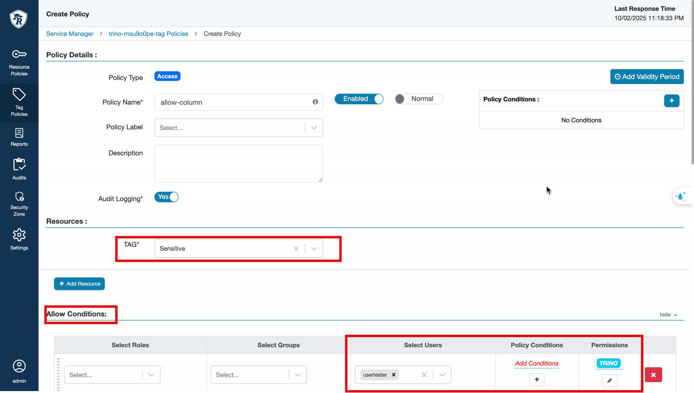The image size is (694, 393).
Task: Click inside the Description text area
Action: [x=238, y=163]
